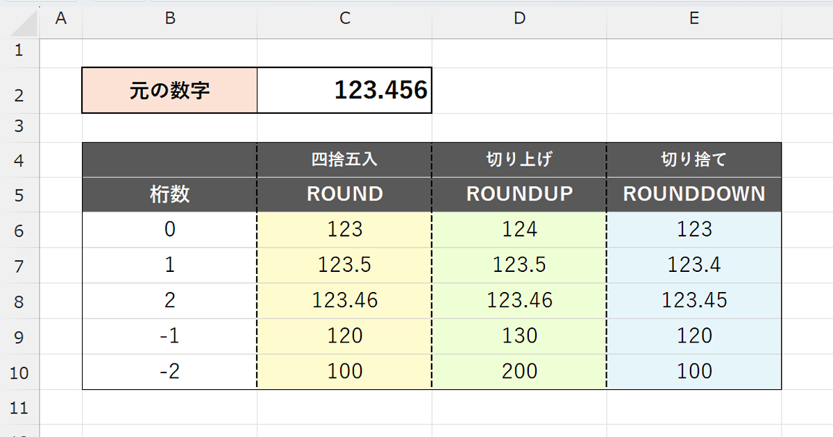Viewport: 833px width, 437px height.
Task: Select the 四捨五入 cell
Action: tap(344, 160)
